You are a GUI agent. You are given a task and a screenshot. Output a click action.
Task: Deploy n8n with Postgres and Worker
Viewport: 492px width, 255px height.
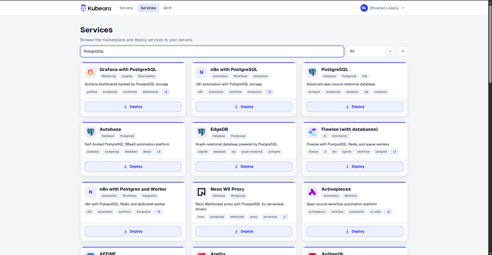tap(133, 231)
